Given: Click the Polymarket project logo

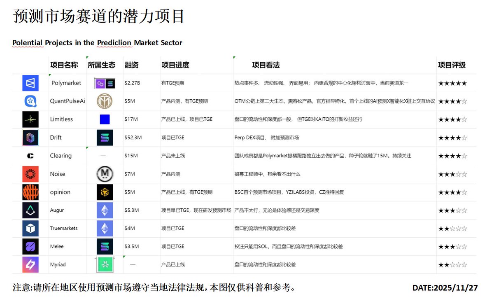Looking at the screenshot, I should pos(30,83).
